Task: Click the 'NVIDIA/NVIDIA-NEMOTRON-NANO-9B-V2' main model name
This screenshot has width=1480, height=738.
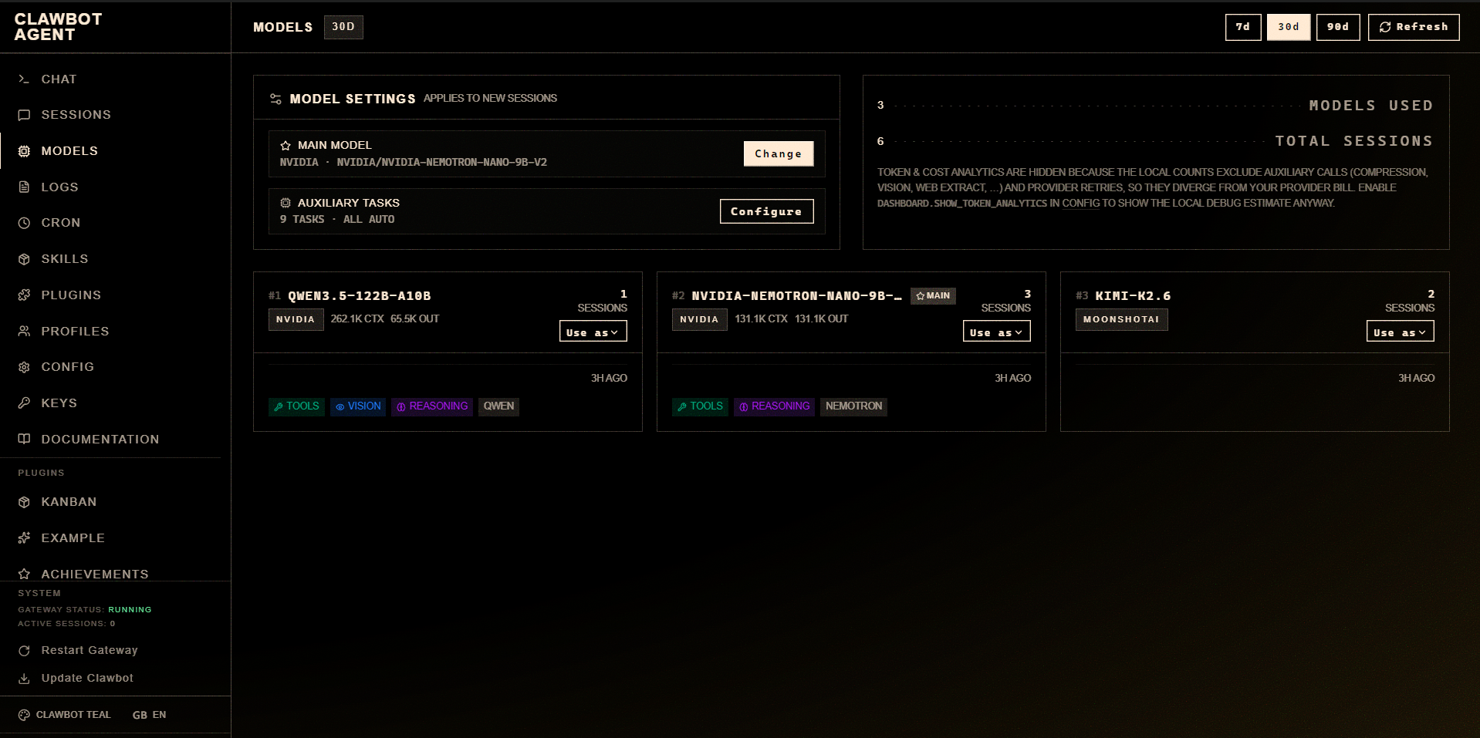Action: pyautogui.click(x=441, y=163)
